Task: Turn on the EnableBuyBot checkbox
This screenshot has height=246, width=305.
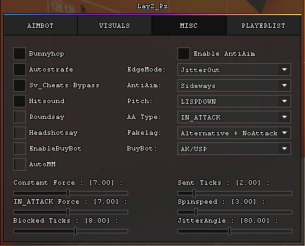Action: (x=20, y=149)
